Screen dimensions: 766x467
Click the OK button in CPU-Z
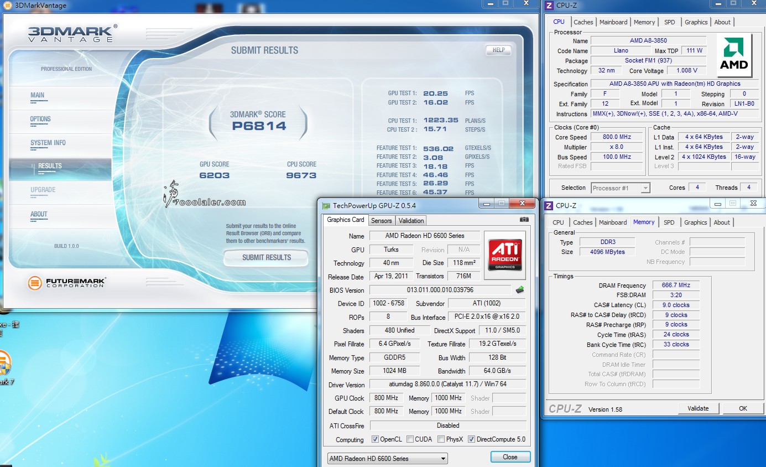point(743,408)
